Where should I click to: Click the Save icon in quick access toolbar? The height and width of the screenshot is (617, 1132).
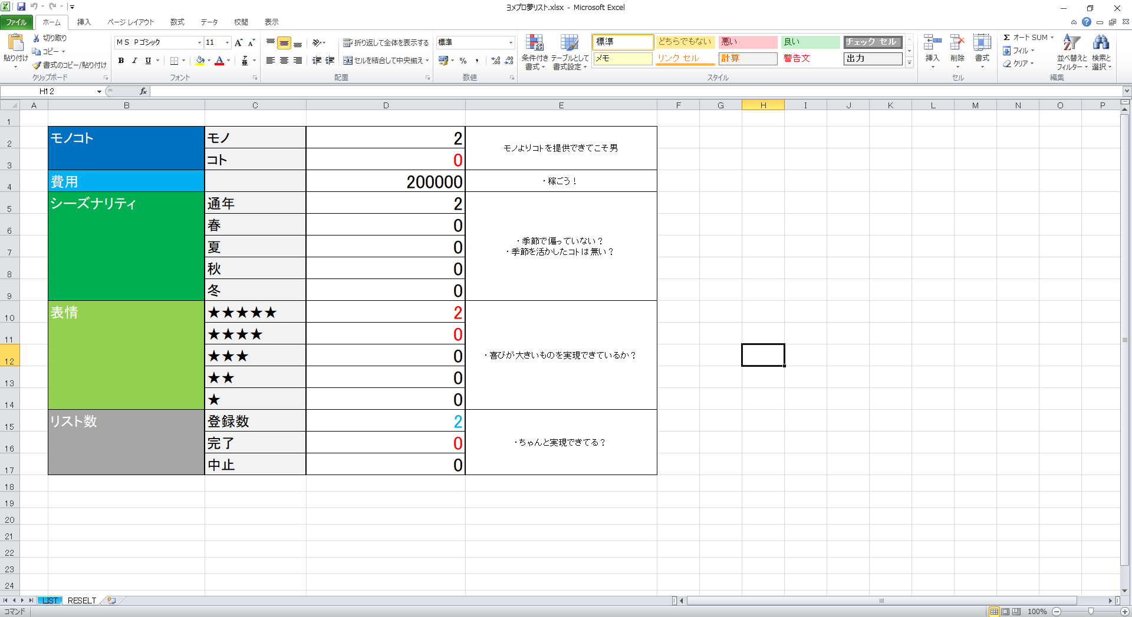tap(21, 7)
